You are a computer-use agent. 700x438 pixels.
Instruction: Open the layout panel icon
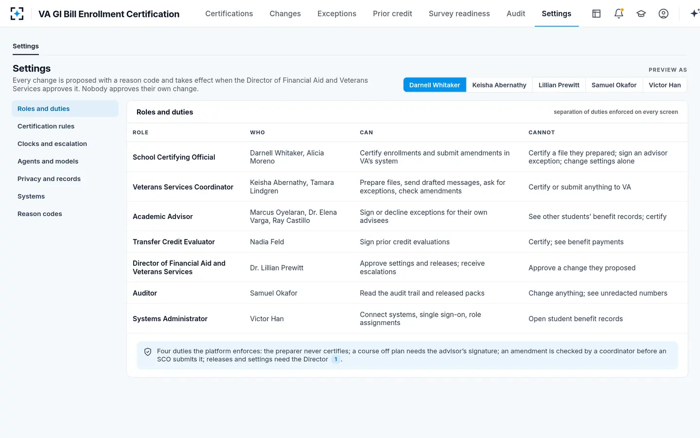[x=596, y=14]
